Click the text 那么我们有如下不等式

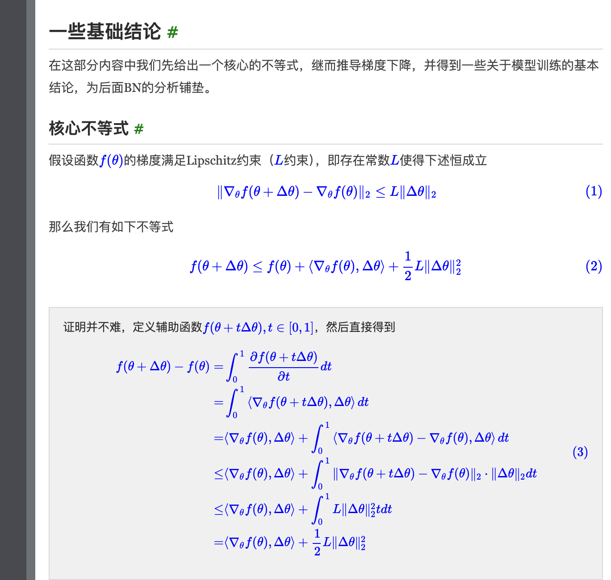111,227
